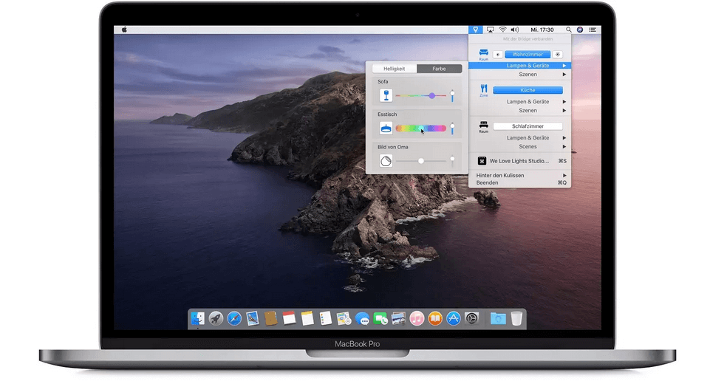The width and height of the screenshot is (710, 381).
Task: Open We Love Lights Studio
Action: (519, 161)
